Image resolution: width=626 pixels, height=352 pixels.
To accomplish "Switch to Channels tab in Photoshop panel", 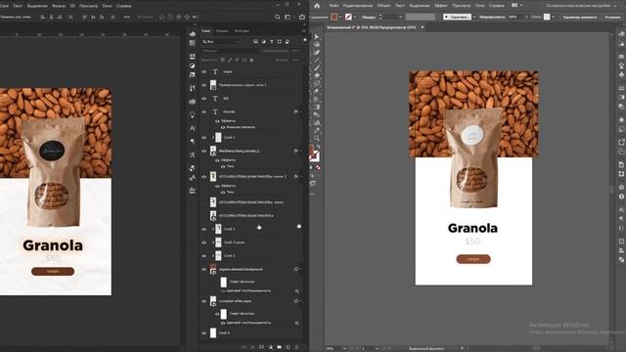I will point(222,30).
